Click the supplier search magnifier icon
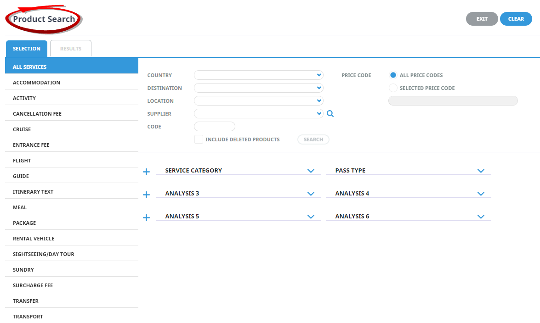The height and width of the screenshot is (323, 540). (330, 114)
